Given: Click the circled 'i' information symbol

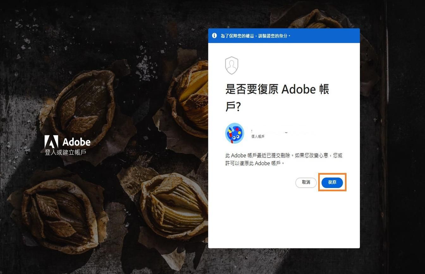Looking at the screenshot, I should pos(214,36).
